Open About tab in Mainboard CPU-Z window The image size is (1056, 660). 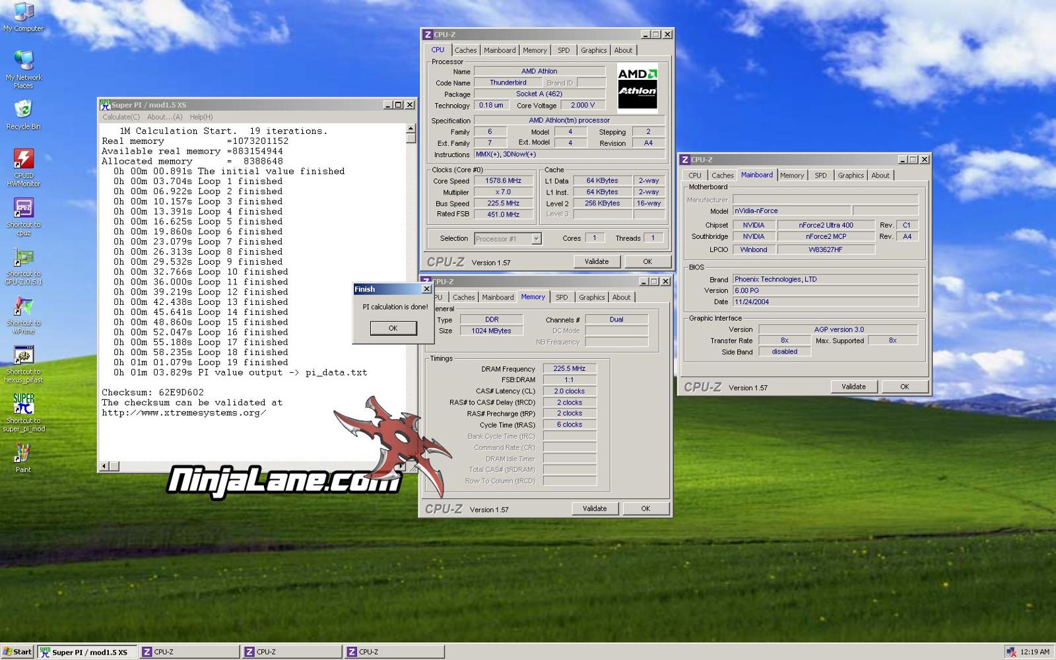point(880,176)
